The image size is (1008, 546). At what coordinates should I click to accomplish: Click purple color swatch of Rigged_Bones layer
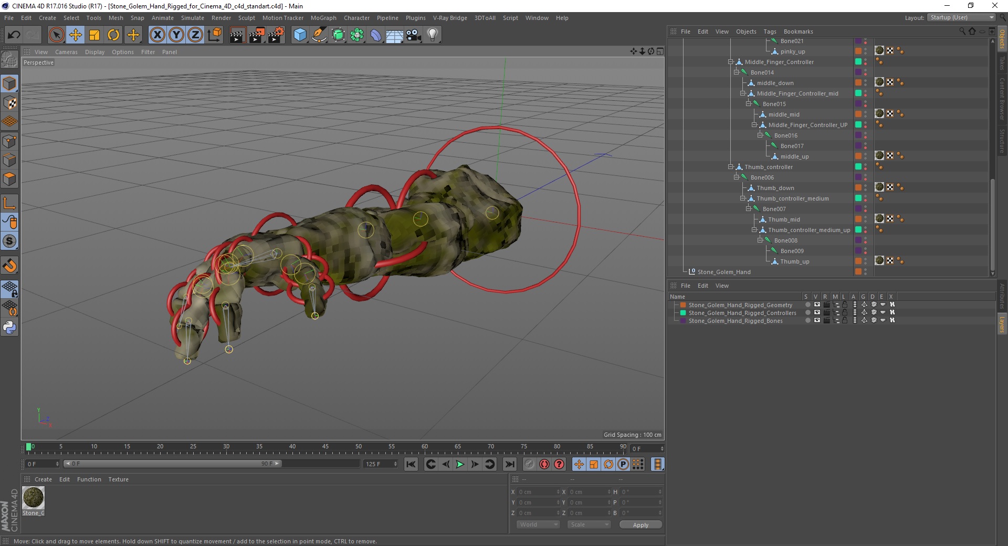(x=683, y=320)
